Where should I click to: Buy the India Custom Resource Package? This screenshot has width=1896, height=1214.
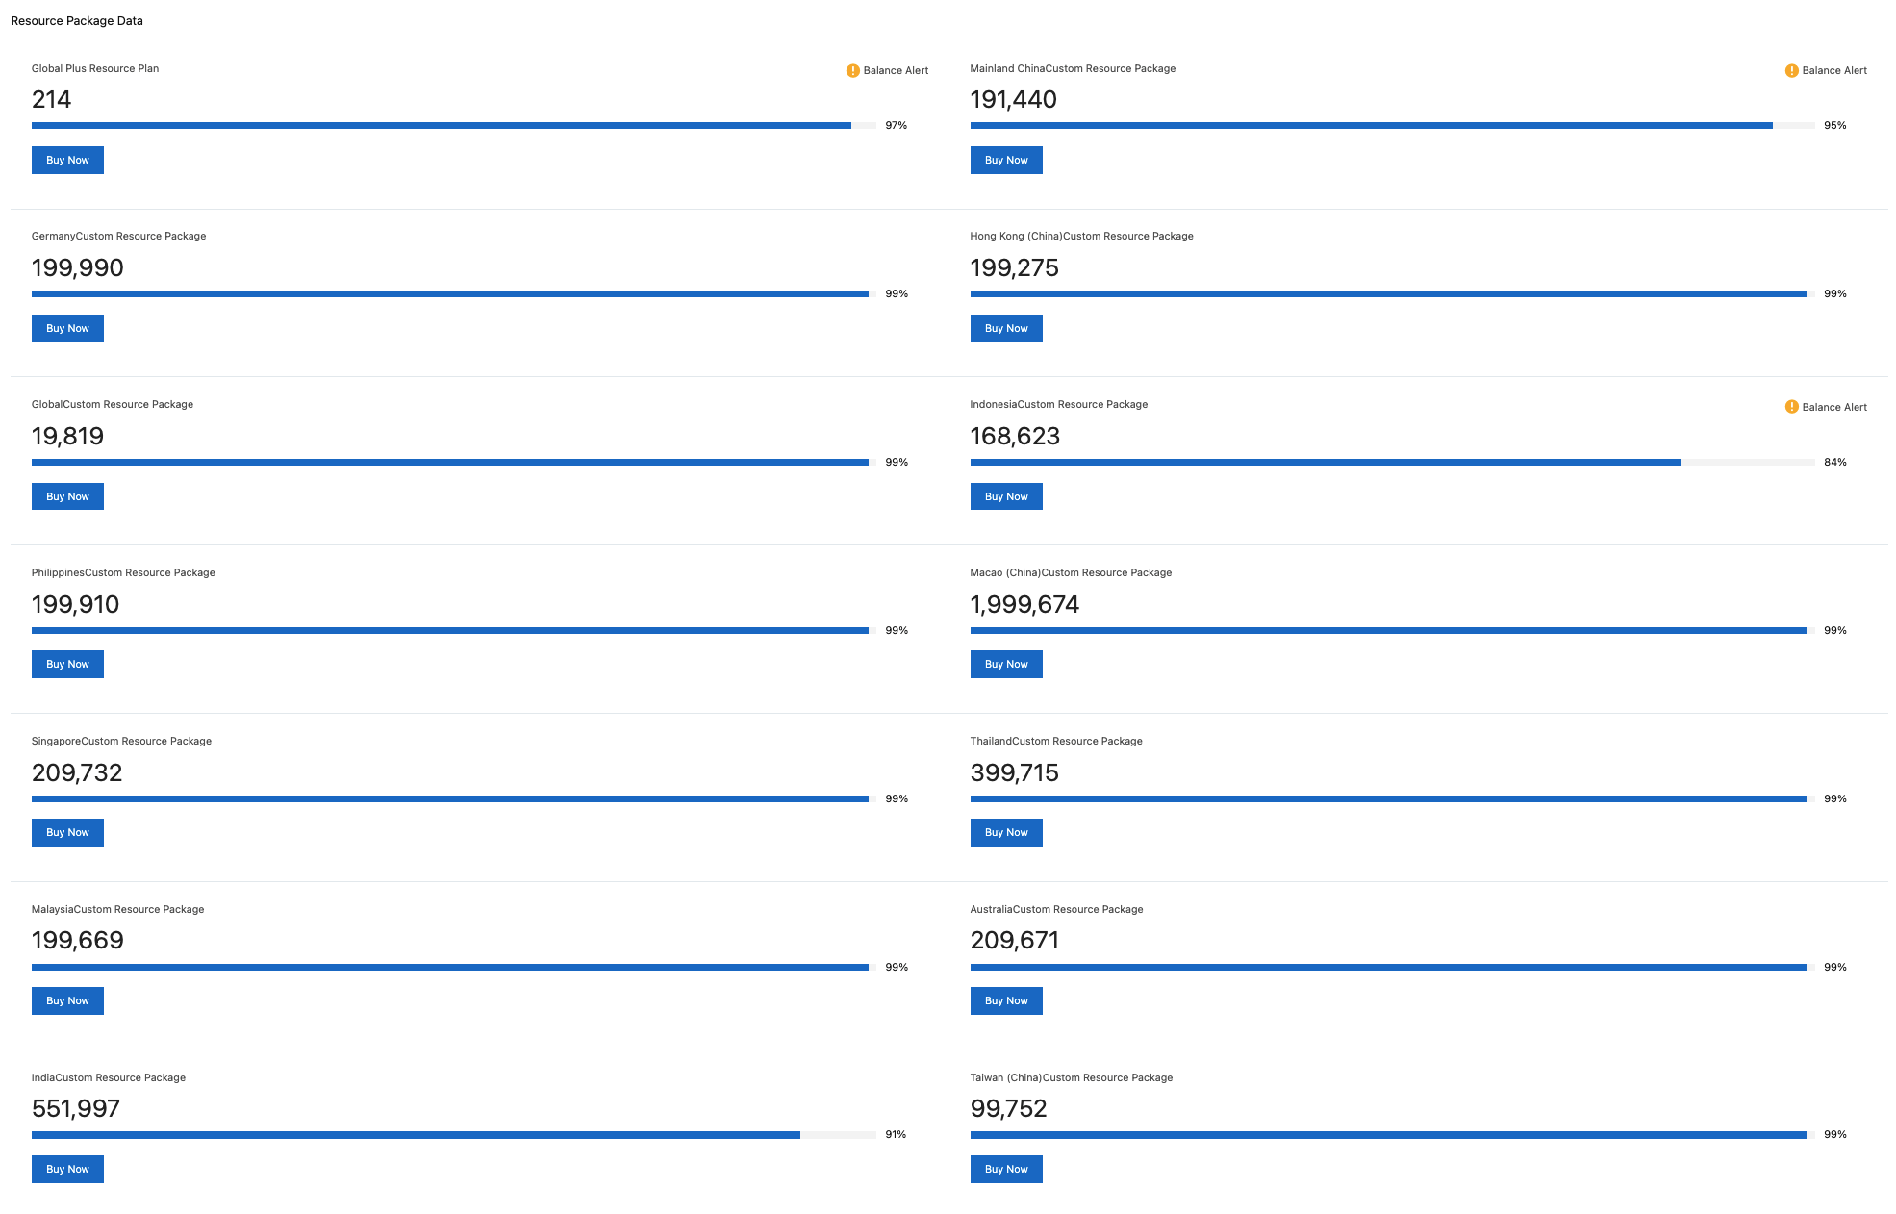67,1170
